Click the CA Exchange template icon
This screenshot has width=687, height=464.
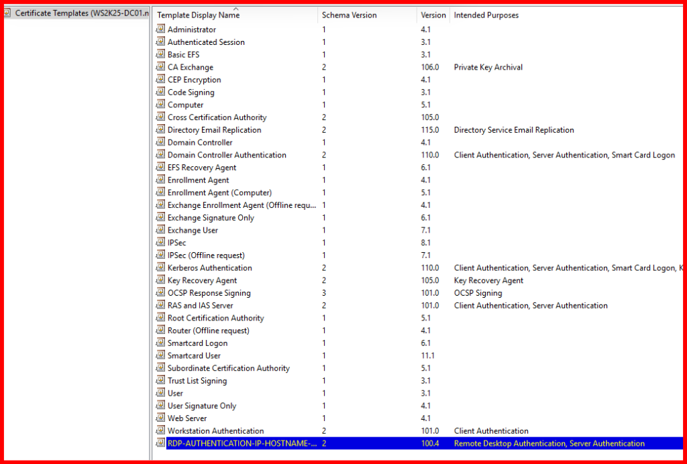click(x=160, y=67)
